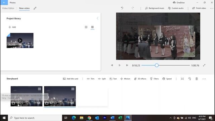Show hidden system tray icons
The height and width of the screenshot is (121, 215).
[x=170, y=118]
